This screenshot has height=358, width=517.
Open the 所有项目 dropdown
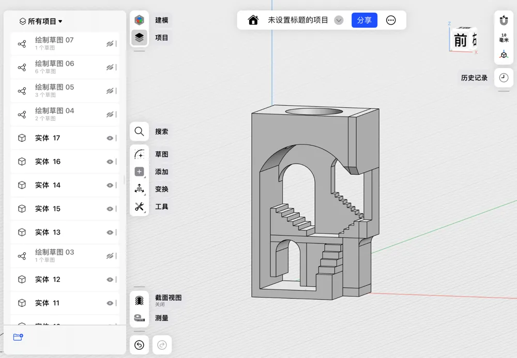tap(41, 21)
